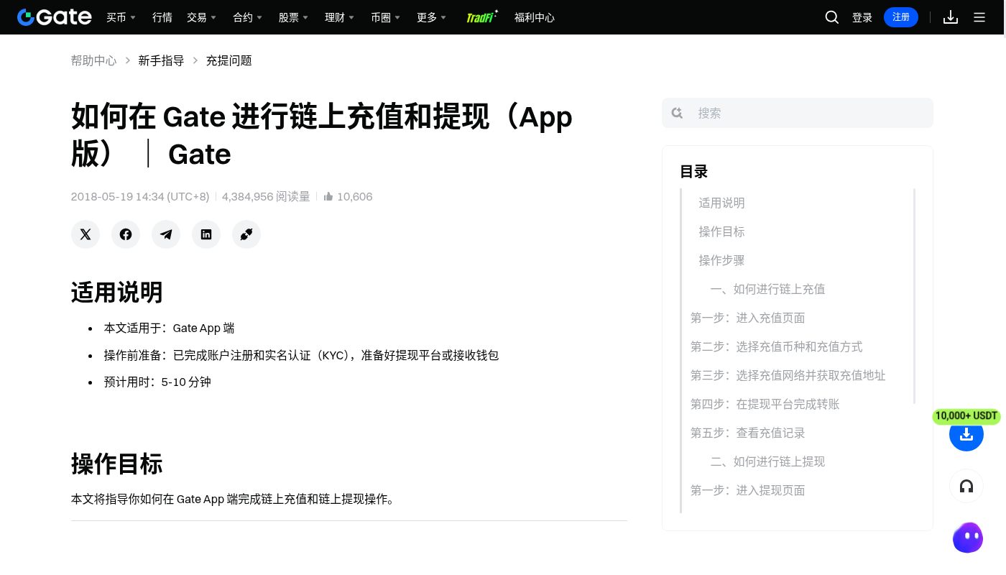
Task: Click the 适用说明 section heading
Action: click(117, 293)
